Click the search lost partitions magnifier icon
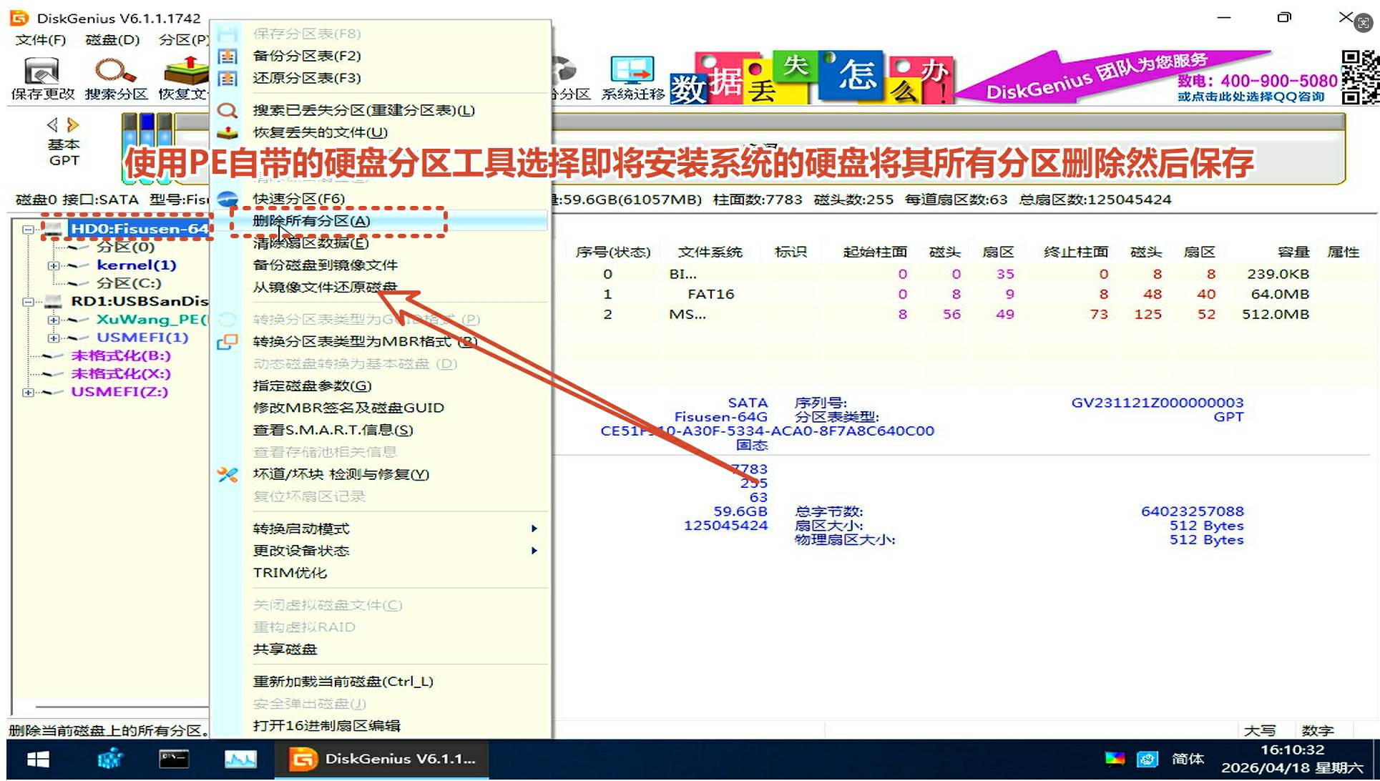The image size is (1380, 781). (227, 110)
